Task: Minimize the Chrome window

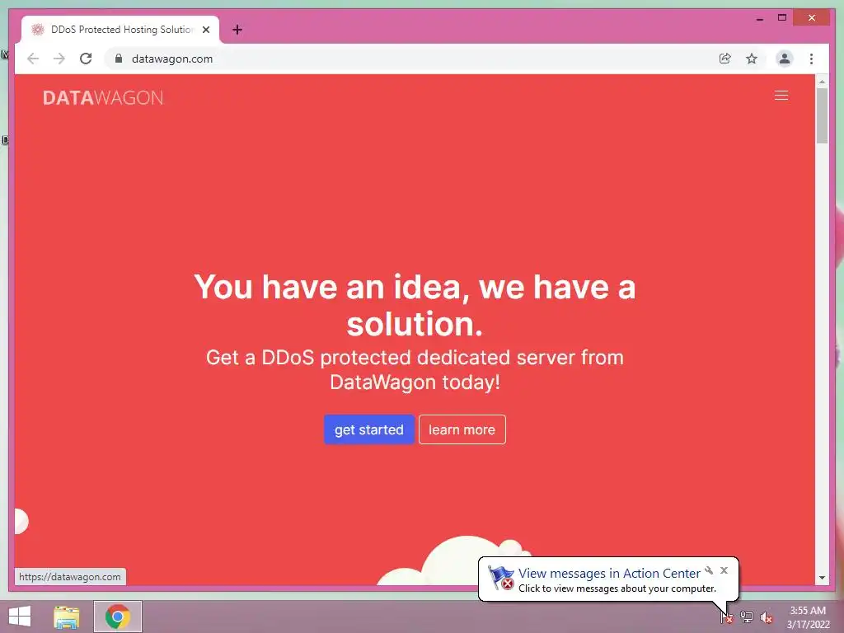Action: (759, 18)
